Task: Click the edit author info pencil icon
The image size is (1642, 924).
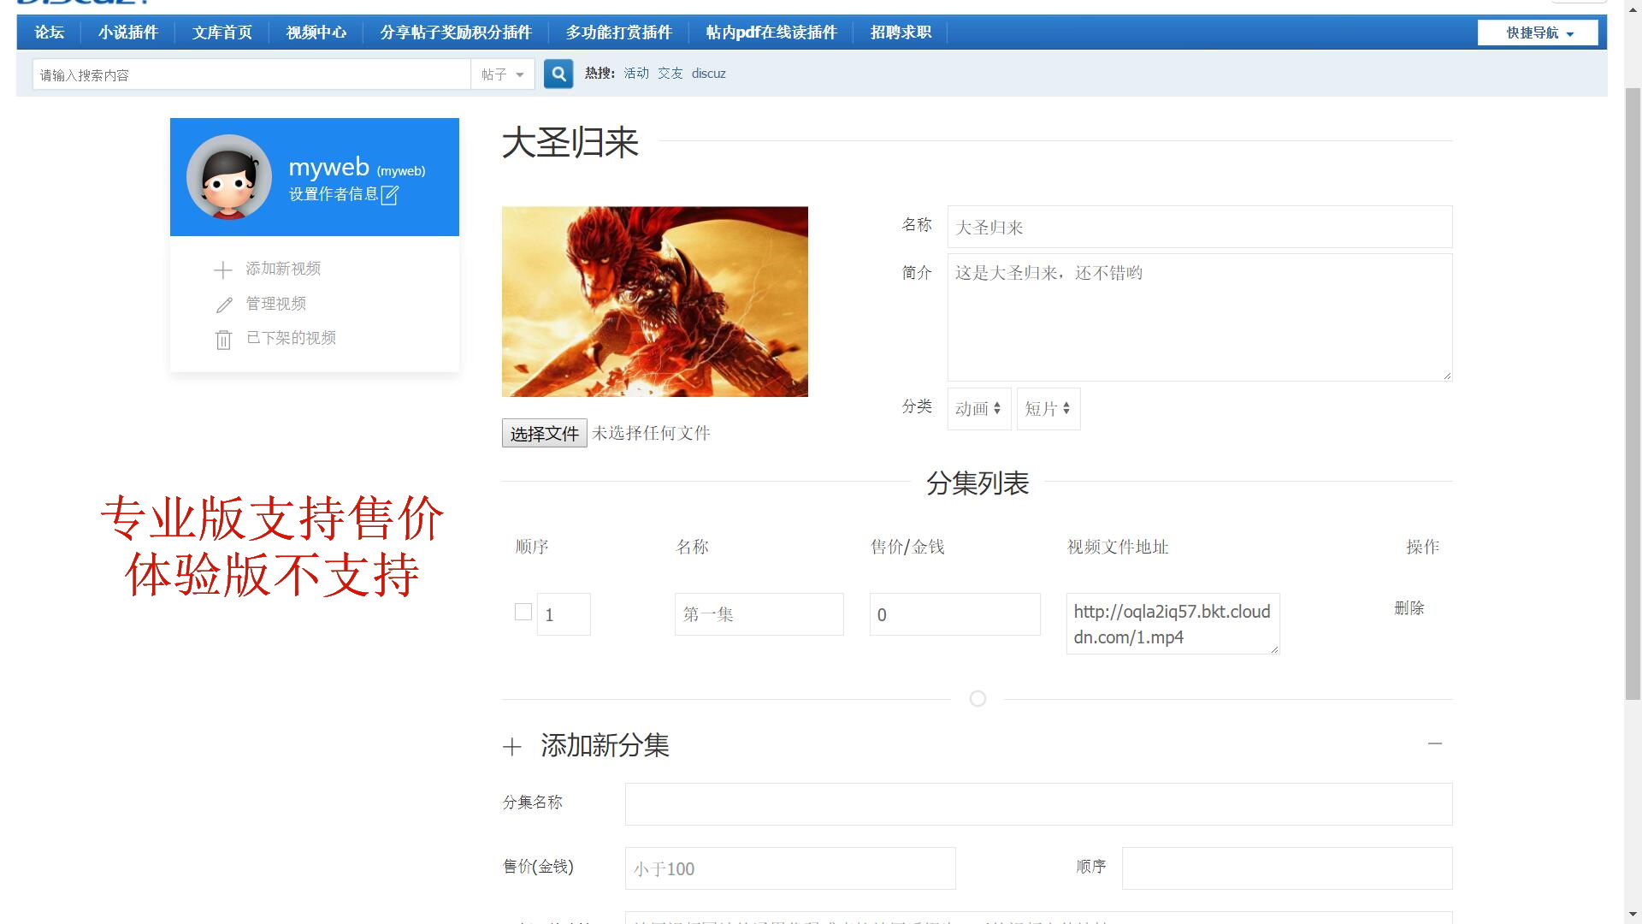Action: pyautogui.click(x=389, y=195)
